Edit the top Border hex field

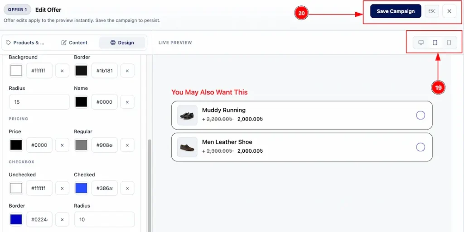[105, 71]
